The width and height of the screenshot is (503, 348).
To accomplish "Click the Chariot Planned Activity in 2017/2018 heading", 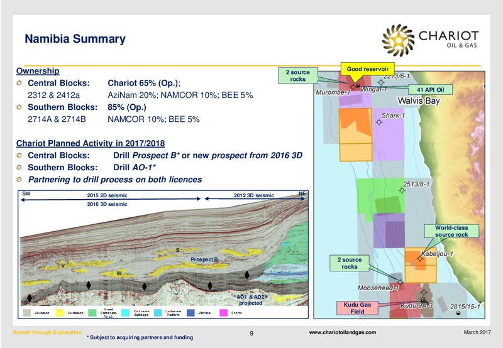I will coord(91,143).
